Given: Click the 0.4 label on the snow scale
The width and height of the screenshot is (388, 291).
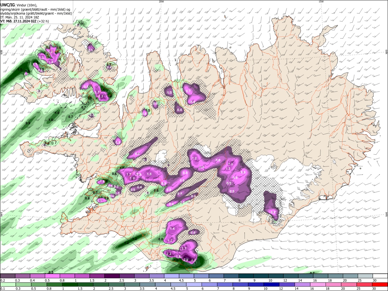Looking at the screenshot, I should 32,280.
